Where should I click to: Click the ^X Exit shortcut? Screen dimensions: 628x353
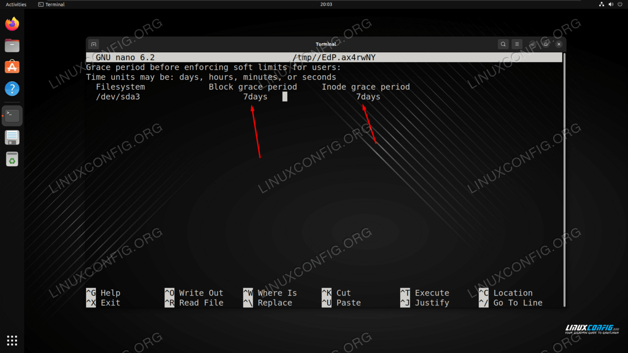point(103,303)
